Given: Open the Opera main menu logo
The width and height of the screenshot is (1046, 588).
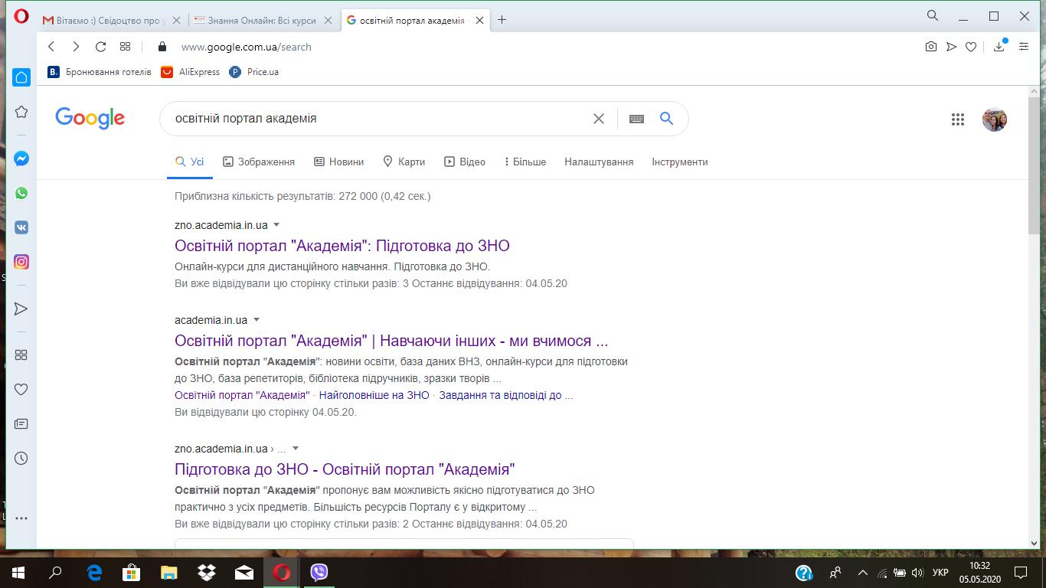Looking at the screenshot, I should click(21, 16).
